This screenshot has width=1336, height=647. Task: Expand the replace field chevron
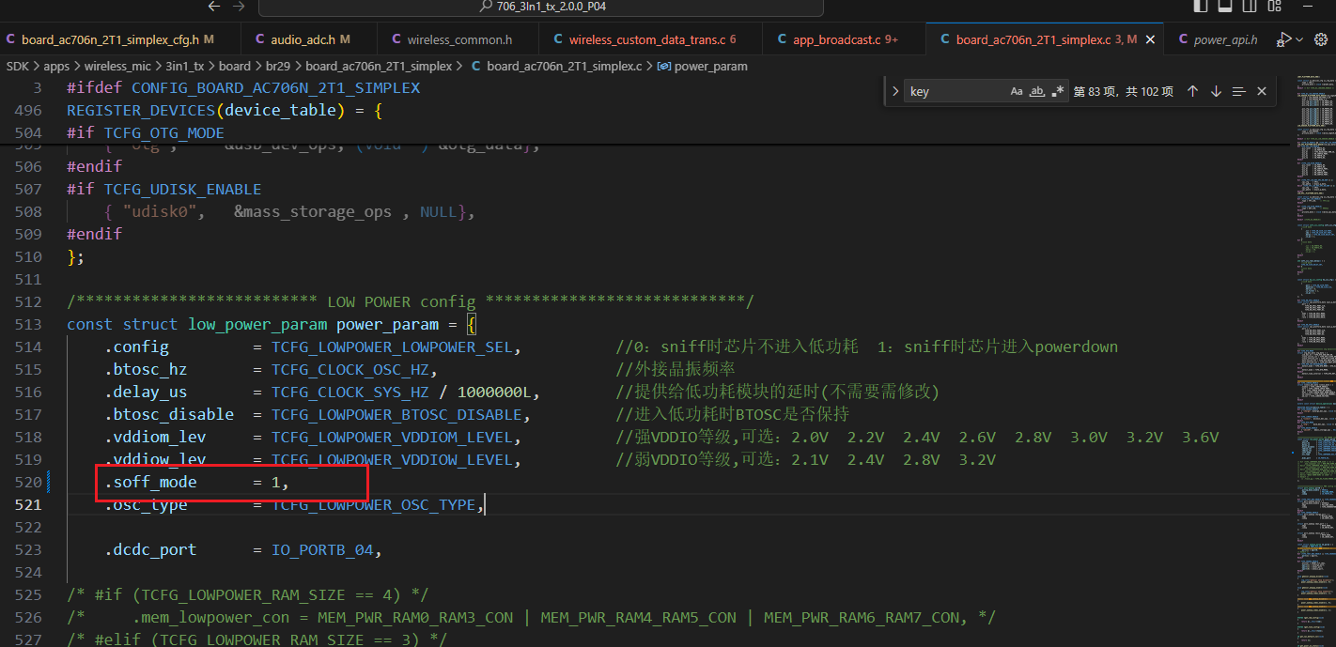pos(895,91)
